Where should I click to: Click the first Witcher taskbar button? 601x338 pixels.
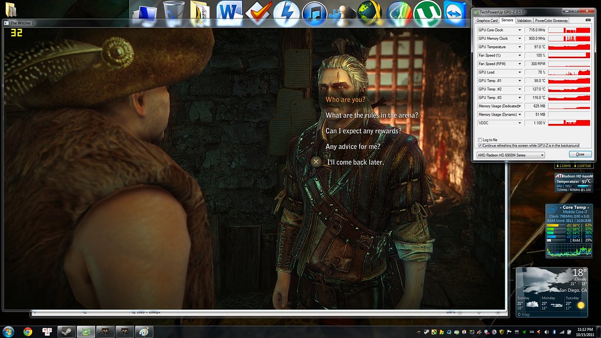pos(104,332)
